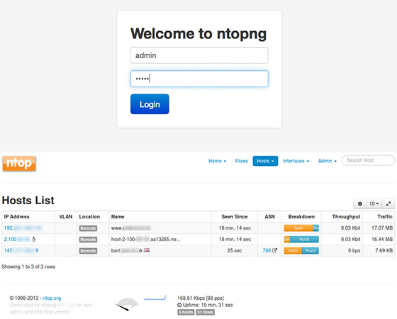Screen dimensions: 397x319
Task: Focus the admin username field
Action: [199, 55]
